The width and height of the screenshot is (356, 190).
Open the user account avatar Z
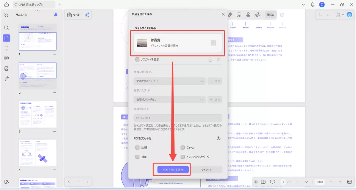(322, 4)
